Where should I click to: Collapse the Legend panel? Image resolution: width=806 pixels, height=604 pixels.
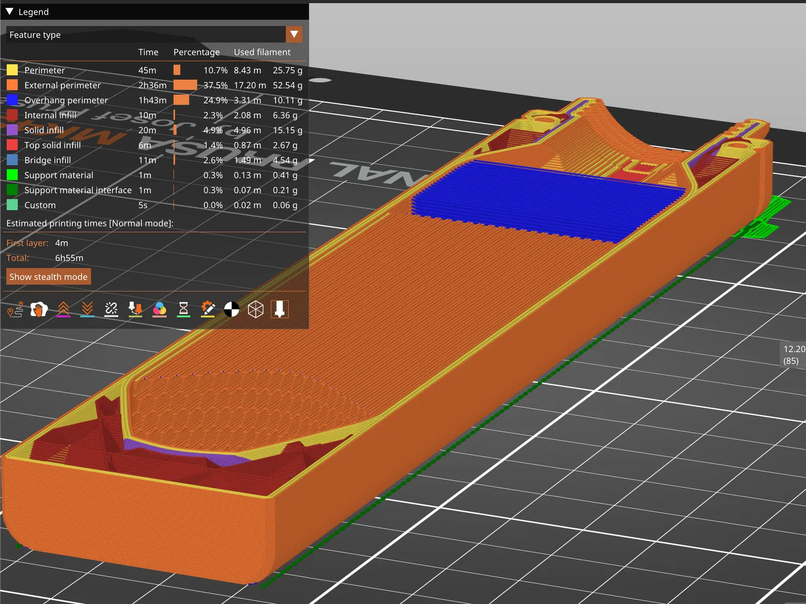click(10, 12)
